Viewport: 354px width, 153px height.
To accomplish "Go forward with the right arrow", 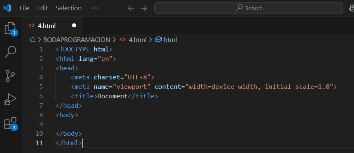I will 144,8.
